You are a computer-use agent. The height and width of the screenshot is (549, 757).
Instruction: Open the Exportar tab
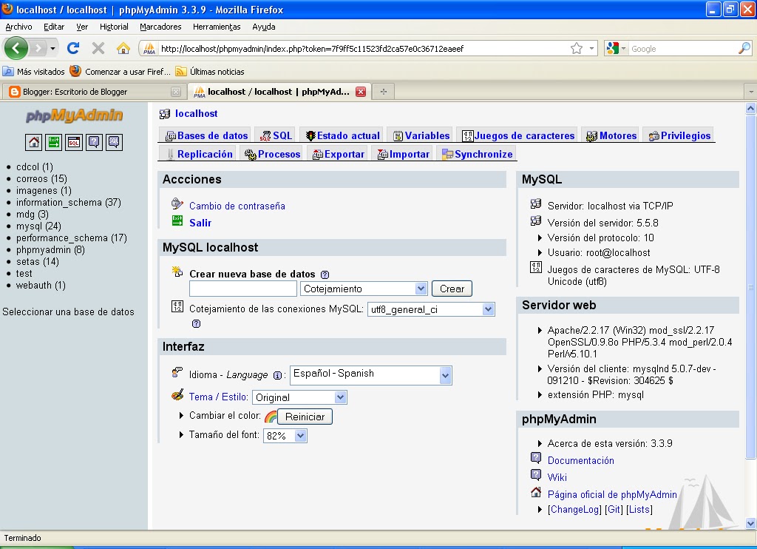click(339, 154)
